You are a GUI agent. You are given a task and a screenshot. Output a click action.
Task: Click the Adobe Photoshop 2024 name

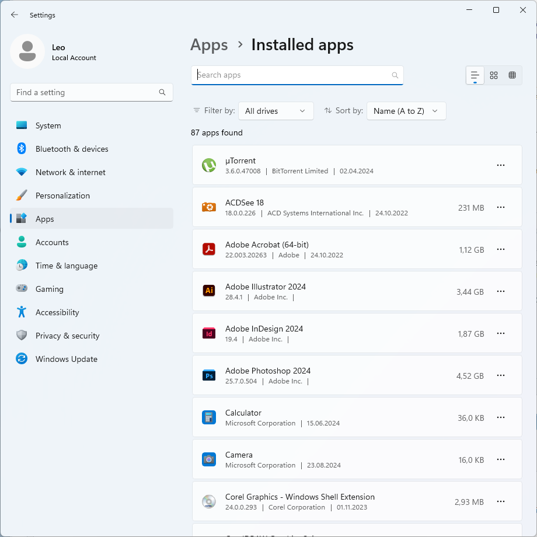tap(267, 371)
